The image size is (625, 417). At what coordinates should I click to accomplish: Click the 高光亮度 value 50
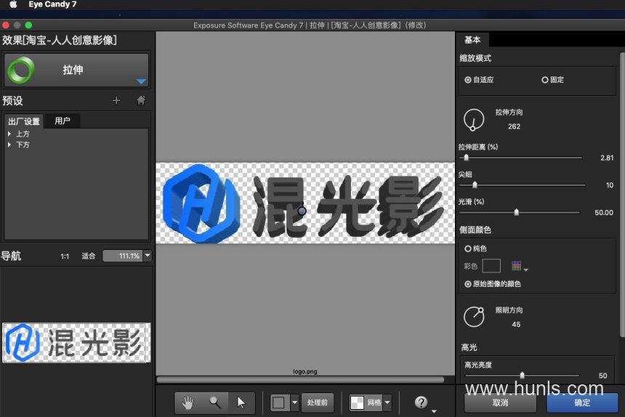[x=602, y=376]
